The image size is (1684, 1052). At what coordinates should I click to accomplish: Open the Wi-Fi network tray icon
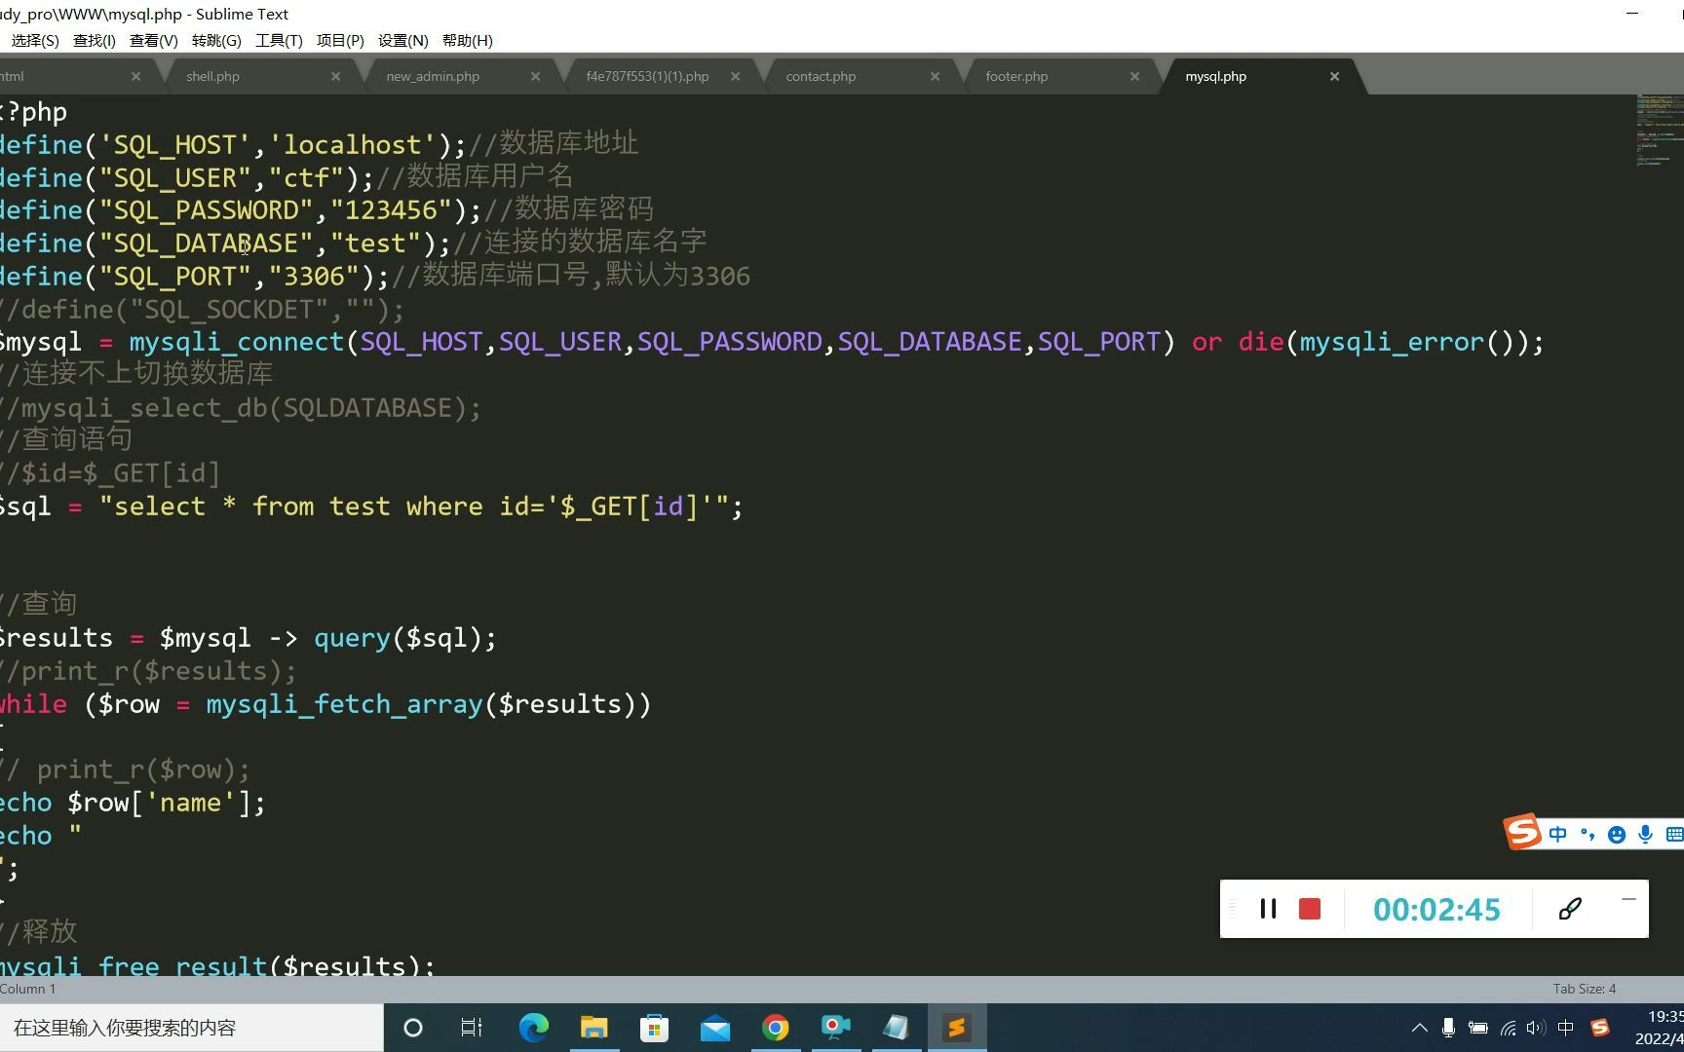pos(1508,1028)
